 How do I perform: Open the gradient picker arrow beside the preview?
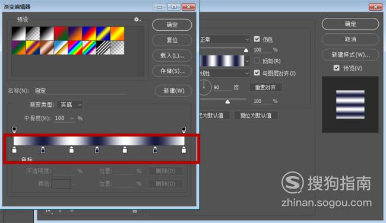[247, 60]
